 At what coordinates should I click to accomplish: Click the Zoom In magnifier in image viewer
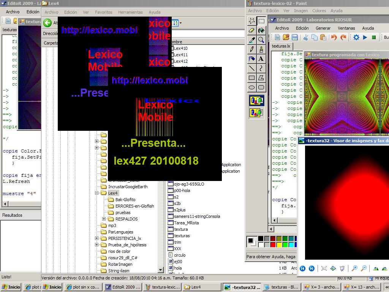354,268
